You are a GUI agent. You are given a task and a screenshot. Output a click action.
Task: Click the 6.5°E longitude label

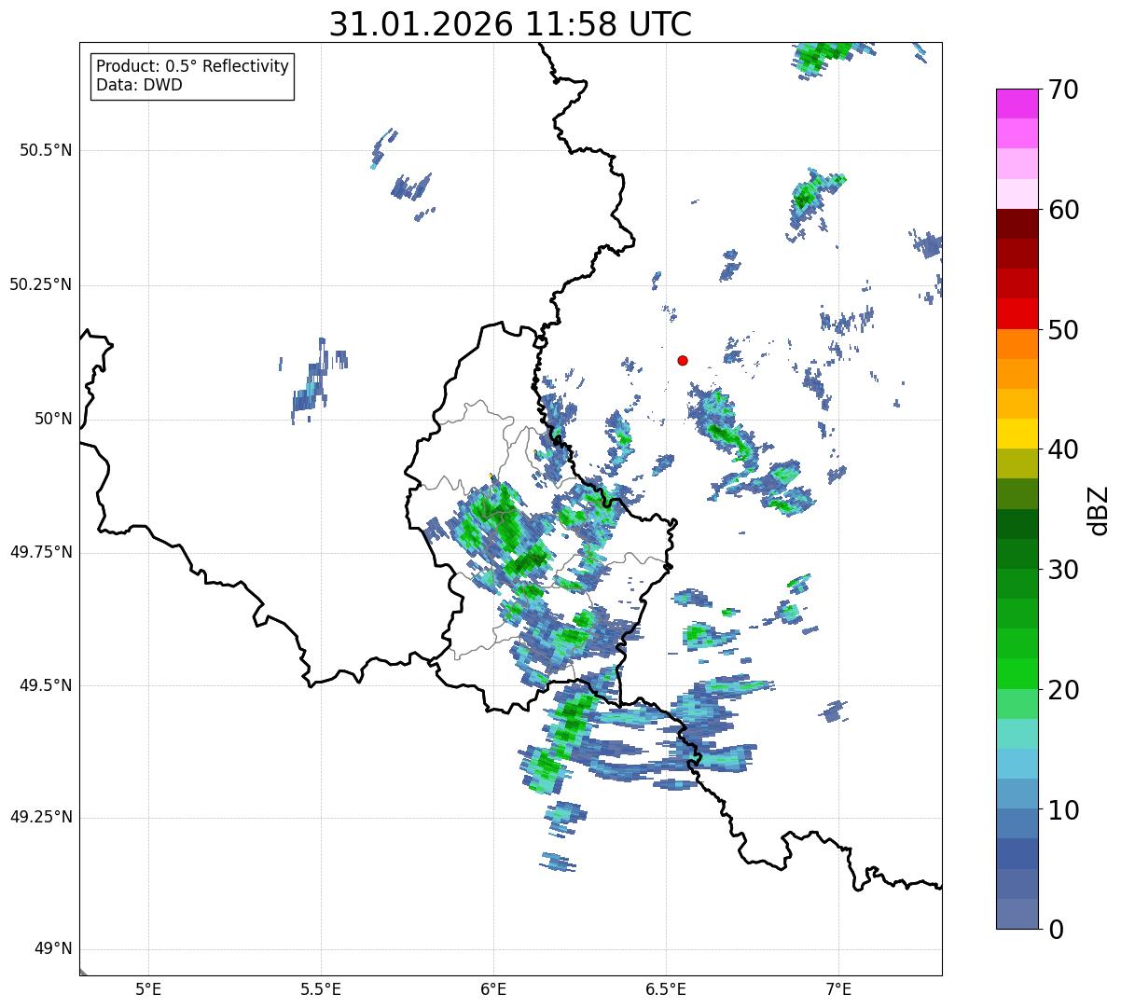[666, 988]
